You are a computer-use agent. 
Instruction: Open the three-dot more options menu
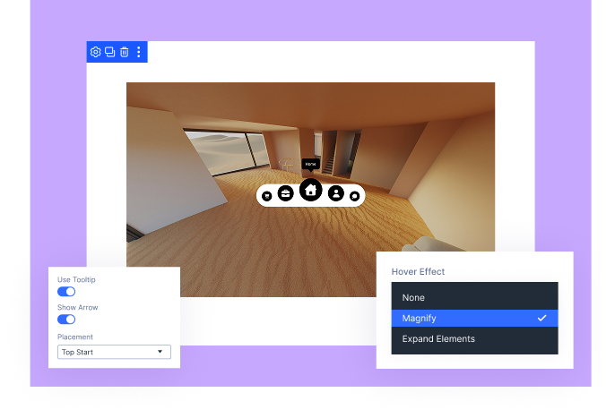138,52
